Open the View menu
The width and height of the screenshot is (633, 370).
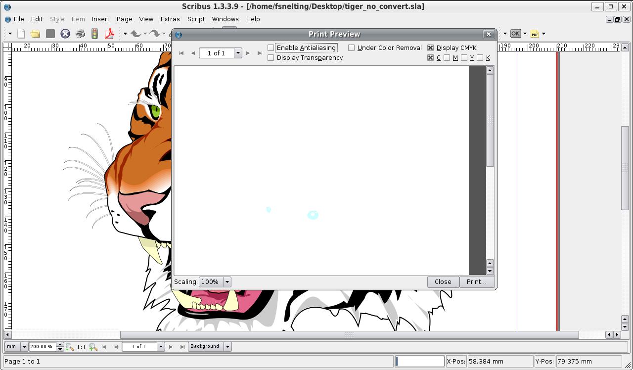click(146, 19)
